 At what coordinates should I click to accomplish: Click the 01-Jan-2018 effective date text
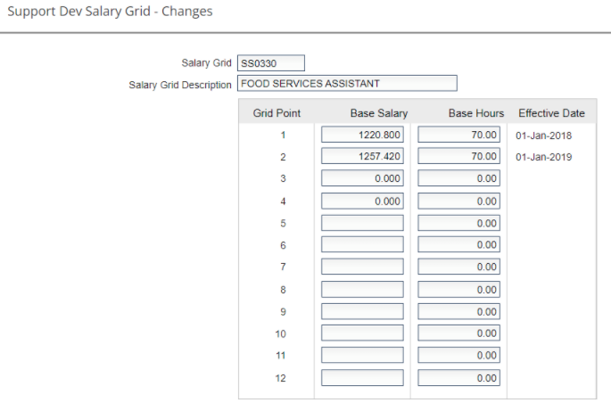coord(543,136)
